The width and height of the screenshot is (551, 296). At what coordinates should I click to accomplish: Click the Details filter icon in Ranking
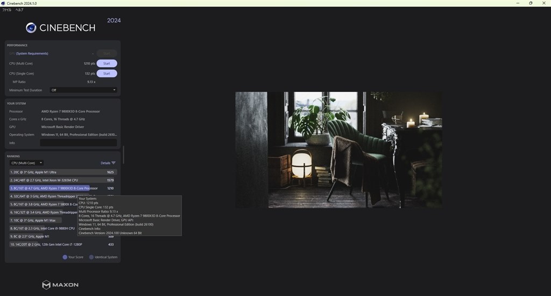coord(113,163)
